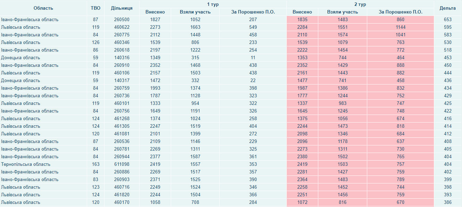
Task: Click the Тернопільська область row label
Action: (26, 164)
